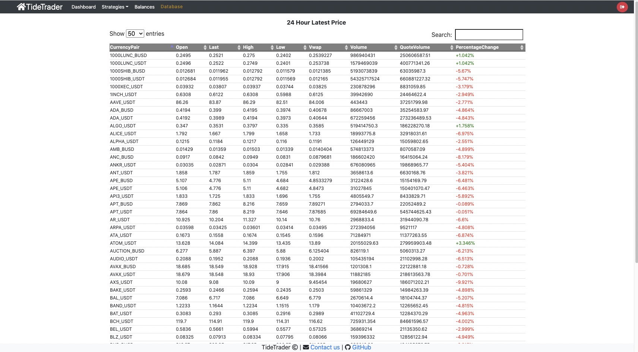Click the -8.179% change for ANC_BUSD
Screen dimensions: 638x352
pyautogui.click(x=464, y=157)
